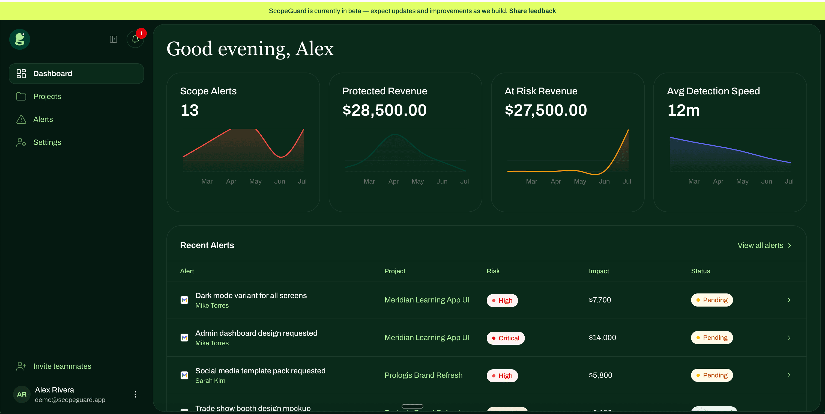
Task: Click the red notification badge showing 1
Action: [141, 33]
